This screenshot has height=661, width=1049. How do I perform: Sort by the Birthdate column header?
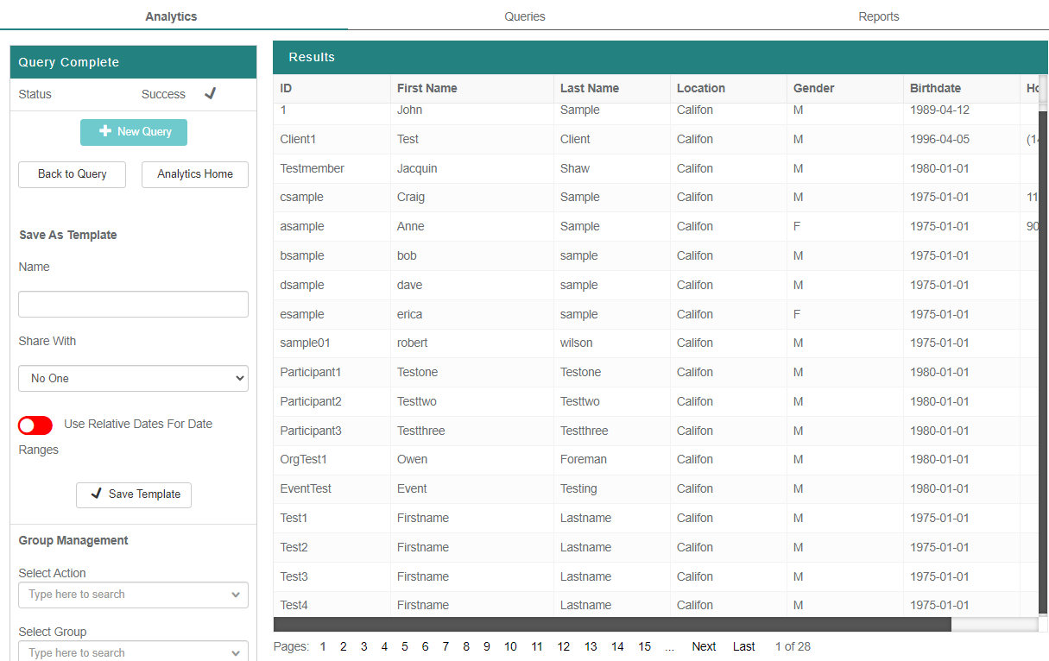click(935, 88)
